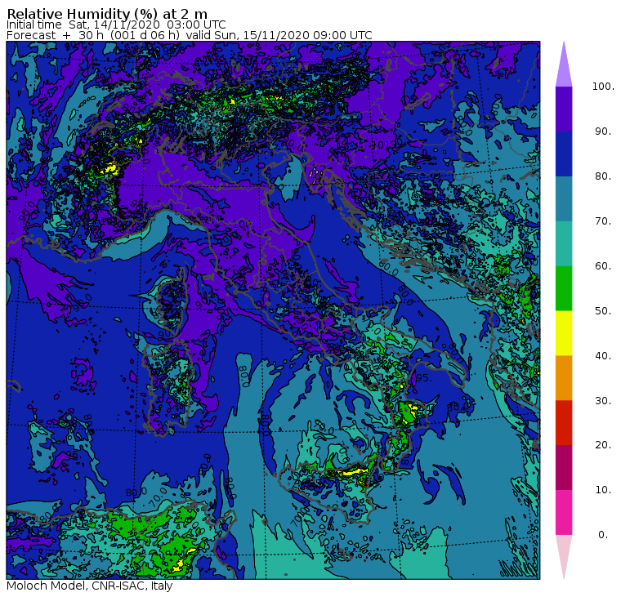Click the pink 0–10% legend swatch

pyautogui.click(x=564, y=513)
